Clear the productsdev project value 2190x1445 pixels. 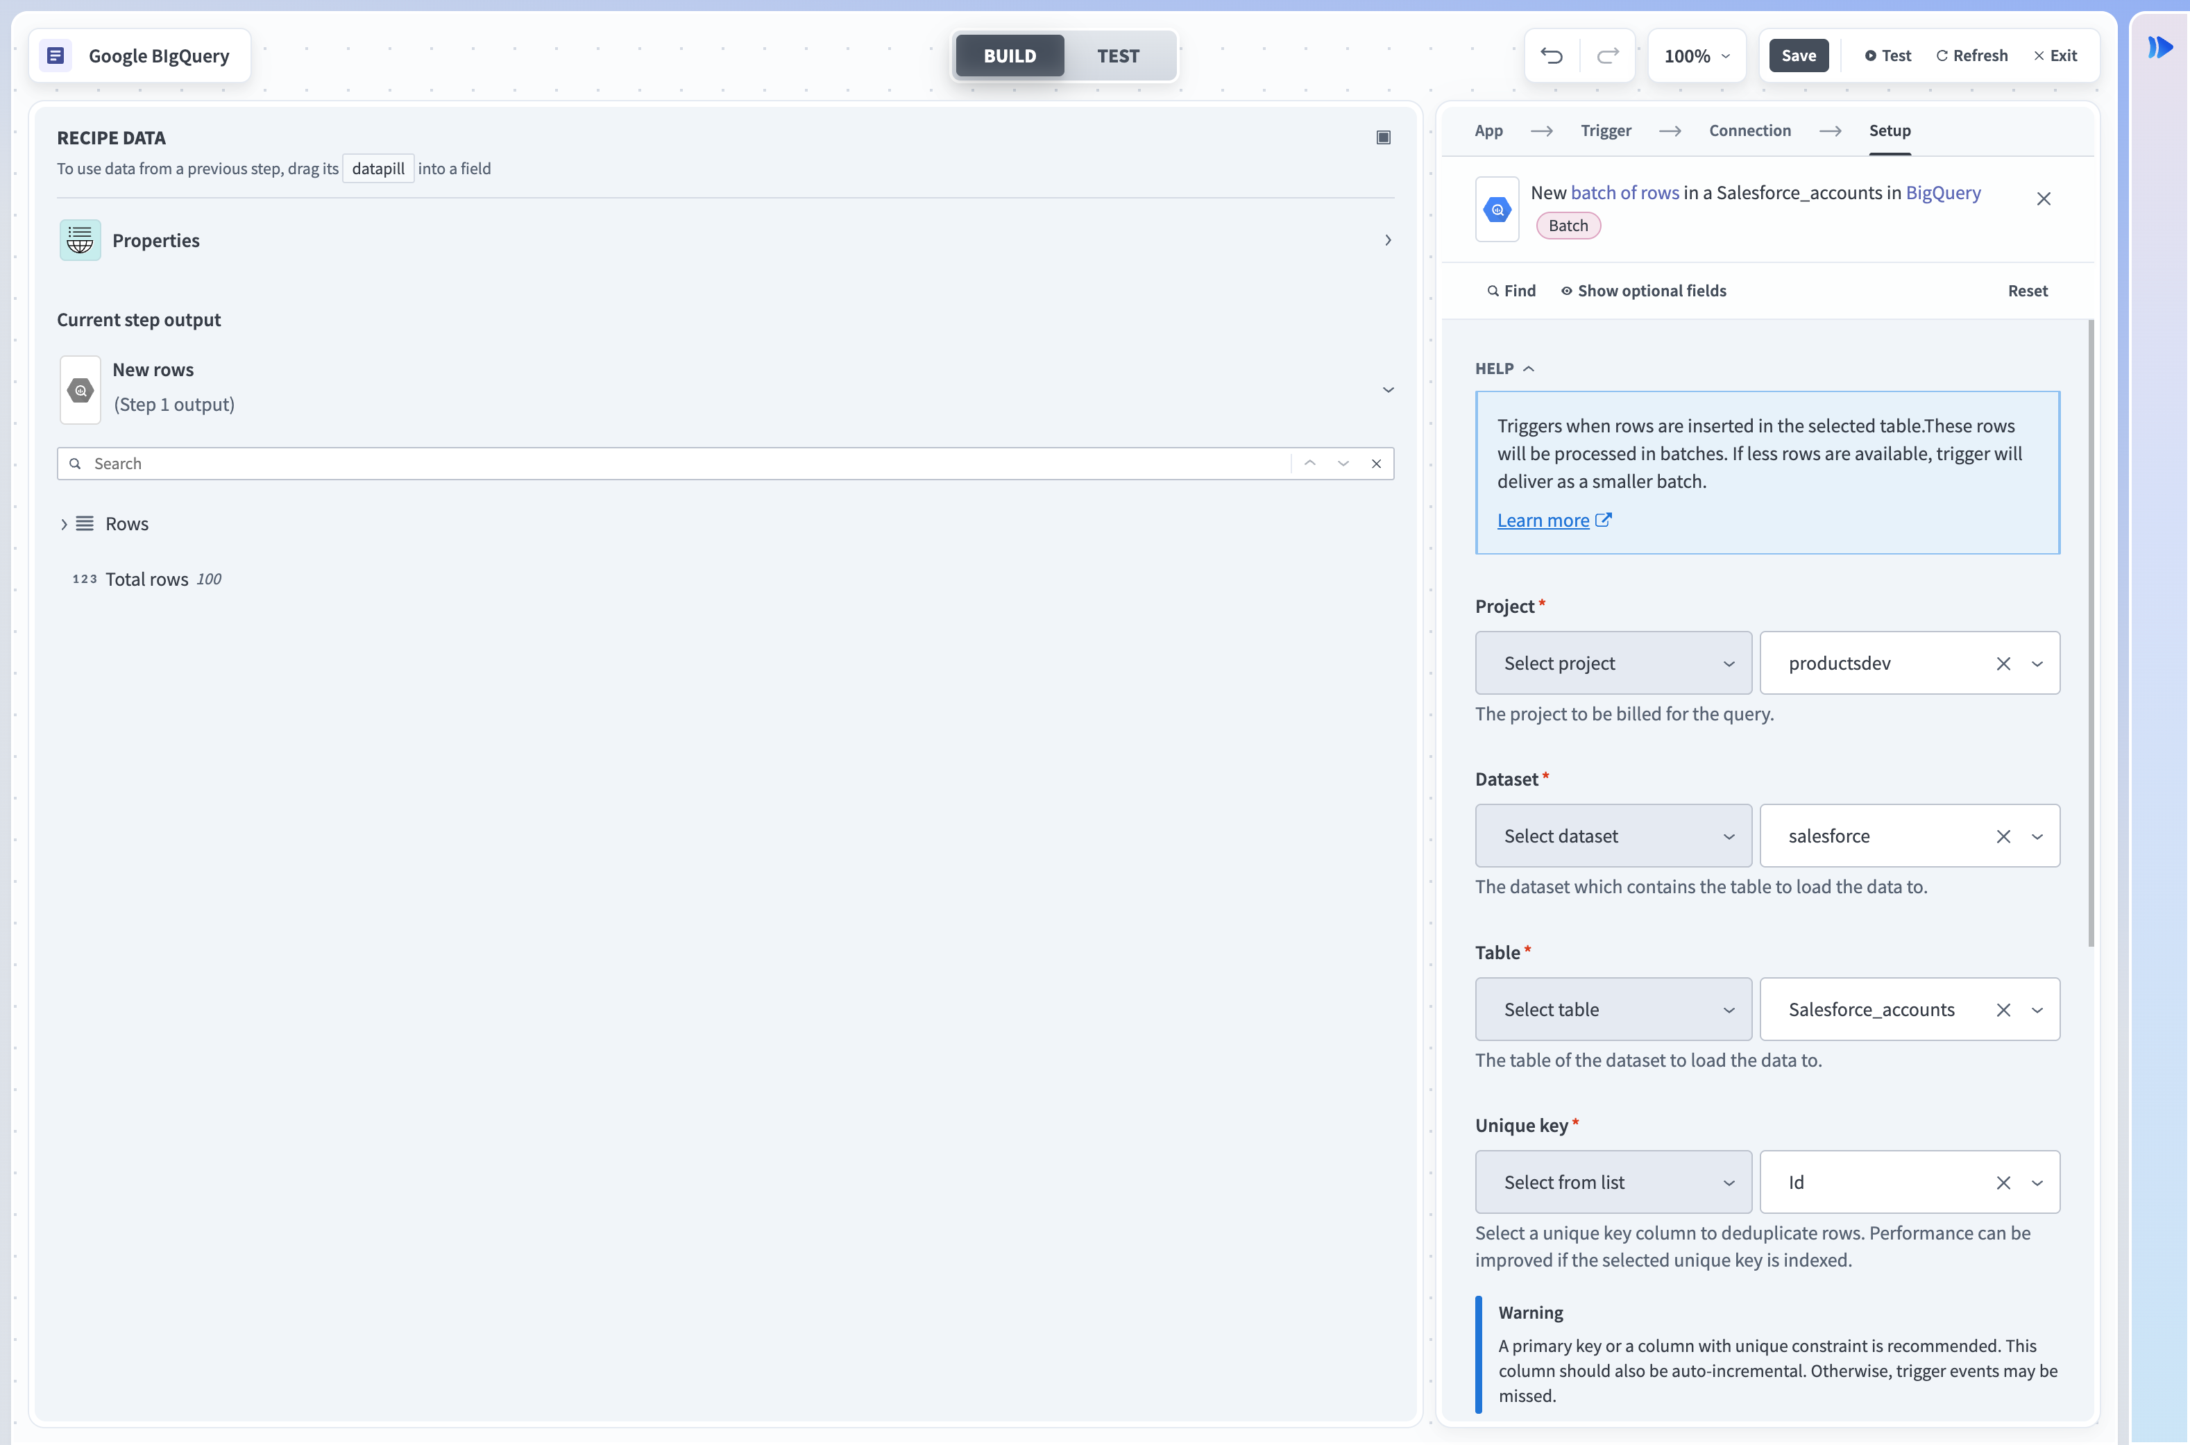pos(2002,664)
